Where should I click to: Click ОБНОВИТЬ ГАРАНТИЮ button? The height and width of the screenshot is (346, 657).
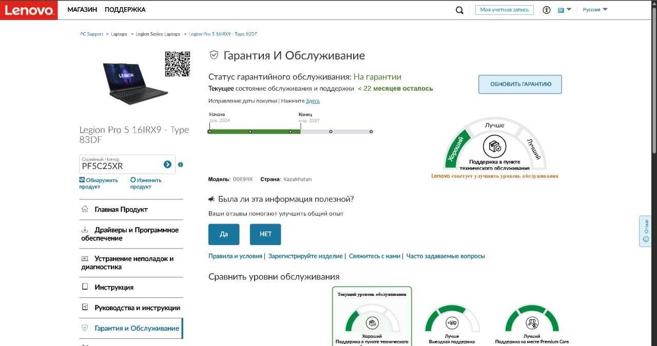(x=520, y=85)
